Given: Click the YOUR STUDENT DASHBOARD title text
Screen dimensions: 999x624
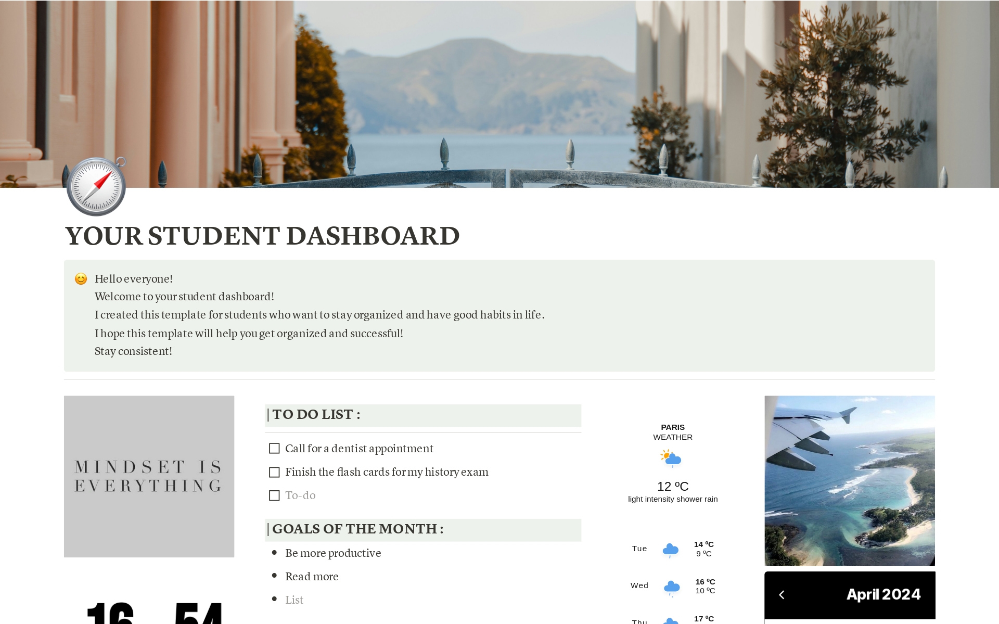Looking at the screenshot, I should click(262, 237).
